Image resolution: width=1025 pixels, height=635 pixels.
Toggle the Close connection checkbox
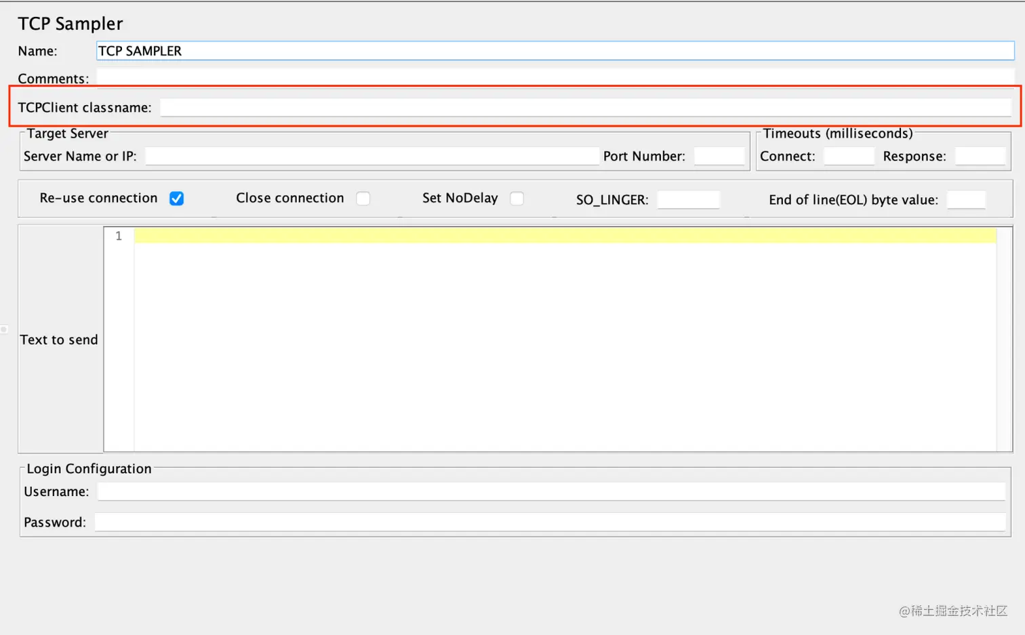tap(363, 199)
